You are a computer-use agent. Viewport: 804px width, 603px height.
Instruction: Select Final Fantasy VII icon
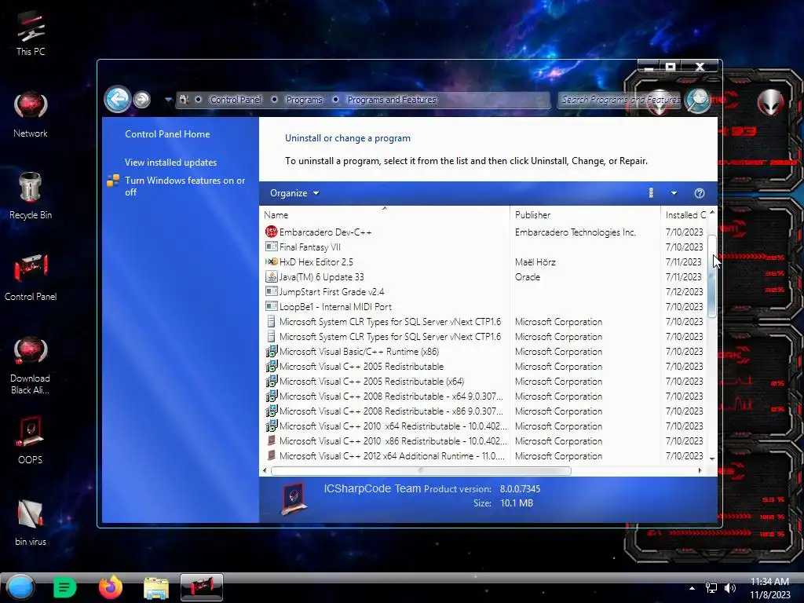point(271,247)
